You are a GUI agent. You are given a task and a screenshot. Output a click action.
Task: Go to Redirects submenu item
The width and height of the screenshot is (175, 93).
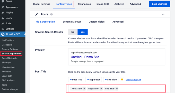coord(6,71)
